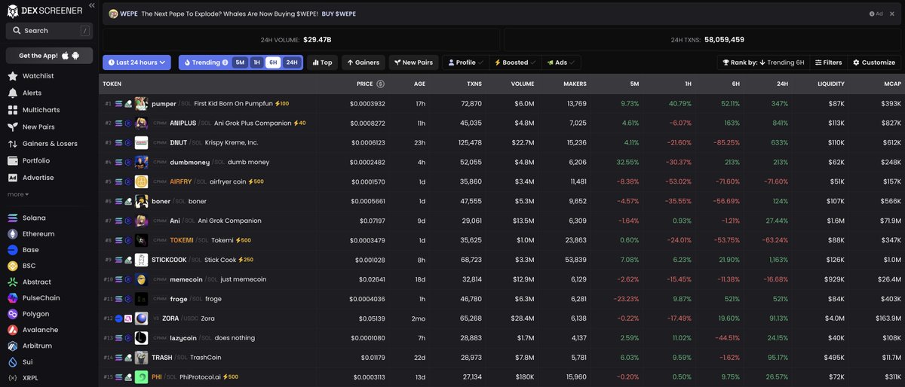Switch to the toolbar New Pairs view
Image resolution: width=905 pixels, height=387 pixels.
tap(413, 62)
